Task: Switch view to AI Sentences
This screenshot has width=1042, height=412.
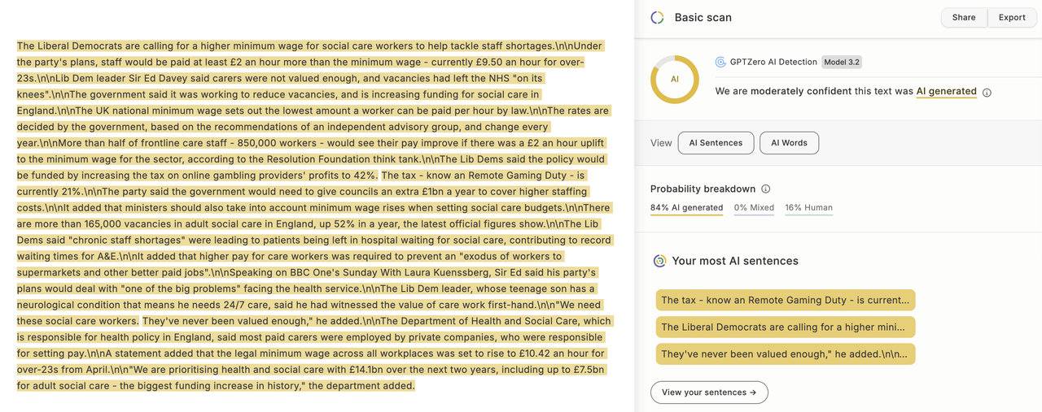Action: point(716,143)
